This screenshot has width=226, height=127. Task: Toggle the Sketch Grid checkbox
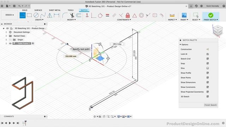pyautogui.click(x=208, y=59)
